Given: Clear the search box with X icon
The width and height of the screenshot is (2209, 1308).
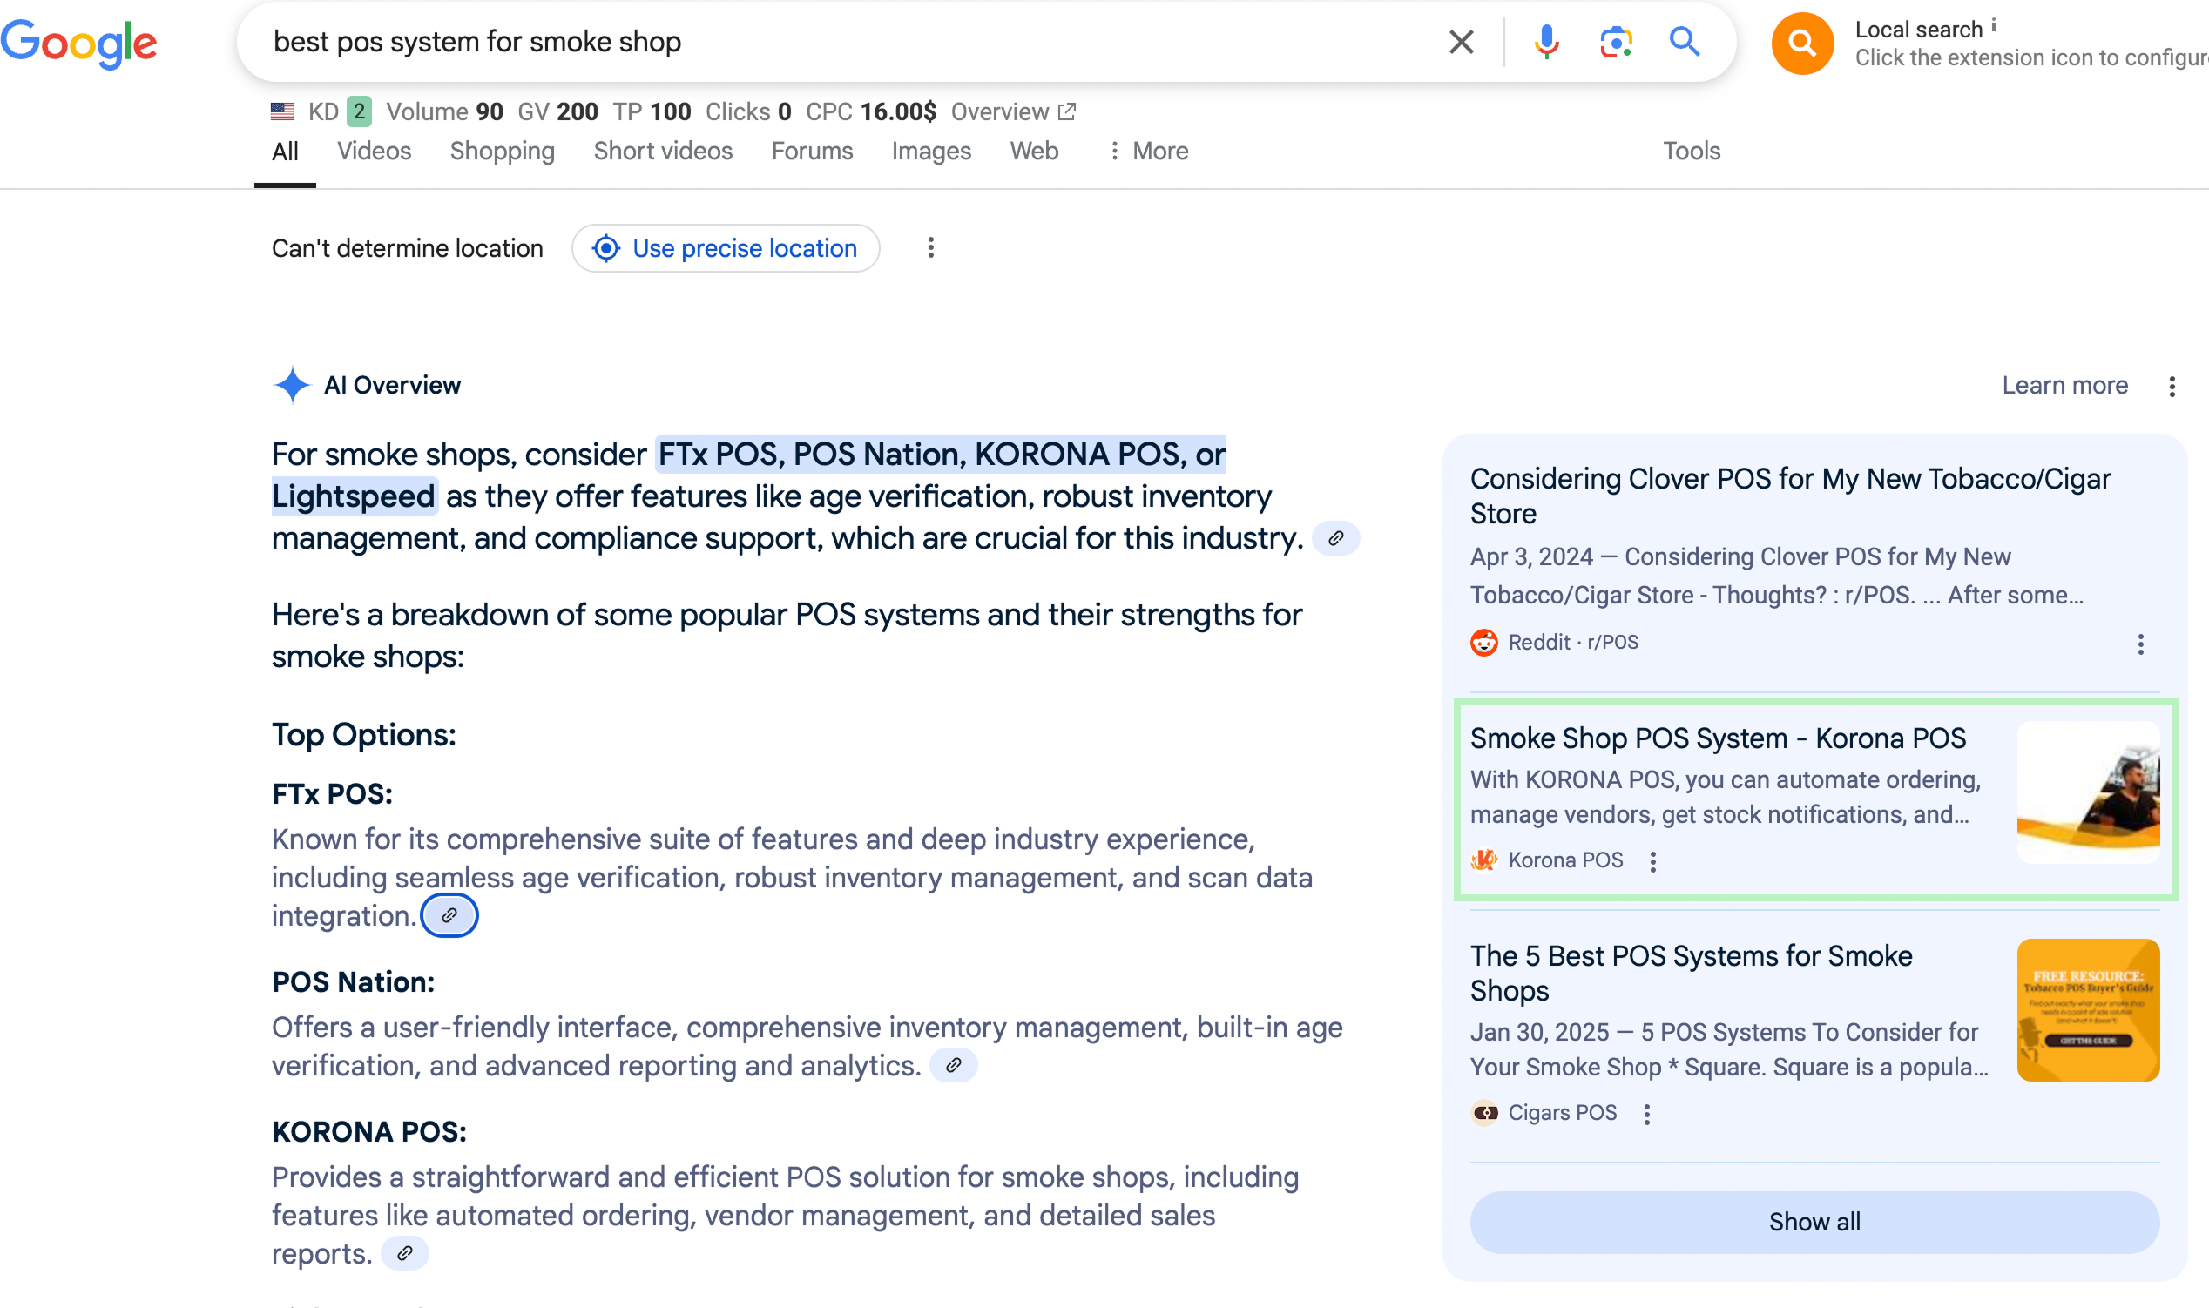Looking at the screenshot, I should 1461,42.
